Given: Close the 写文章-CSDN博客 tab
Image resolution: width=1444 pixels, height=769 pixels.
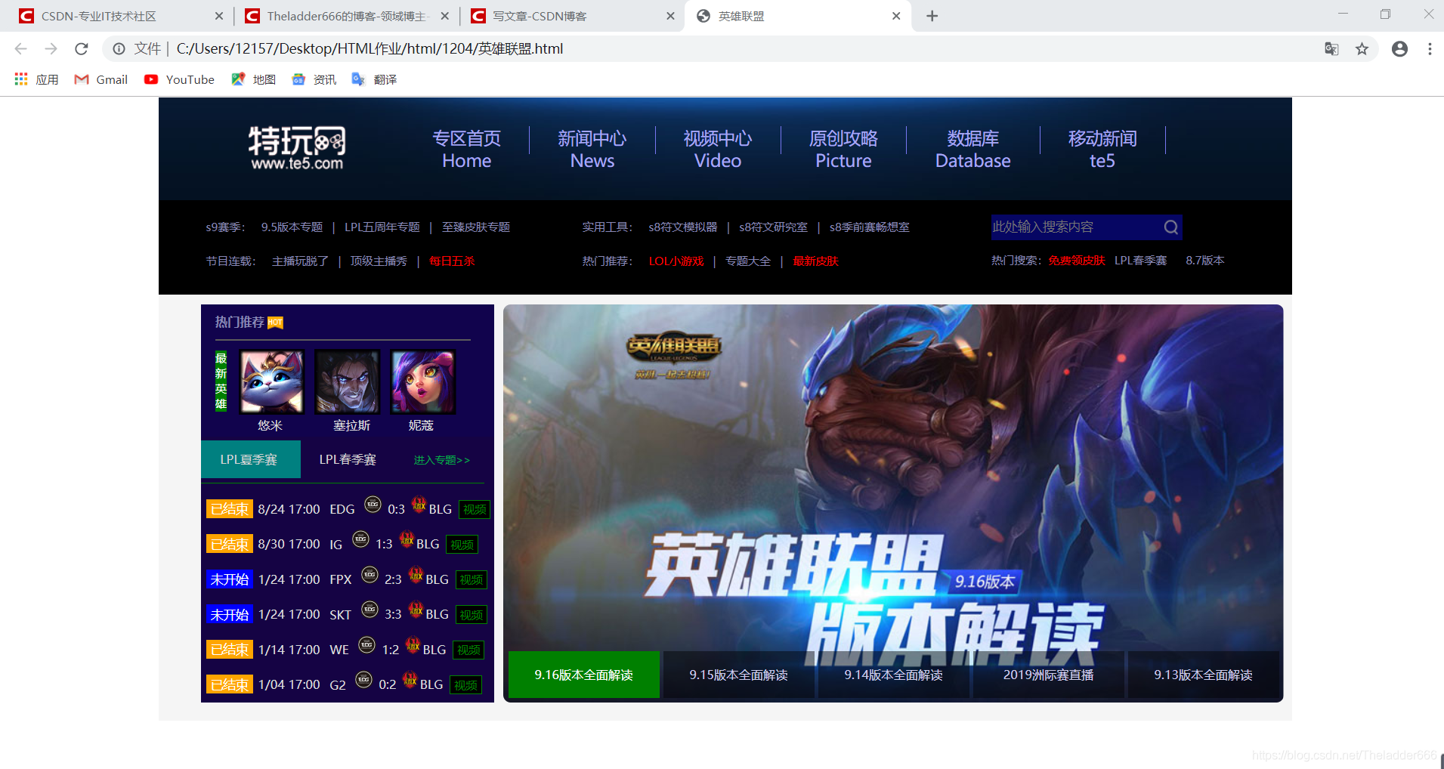Looking at the screenshot, I should pos(669,16).
